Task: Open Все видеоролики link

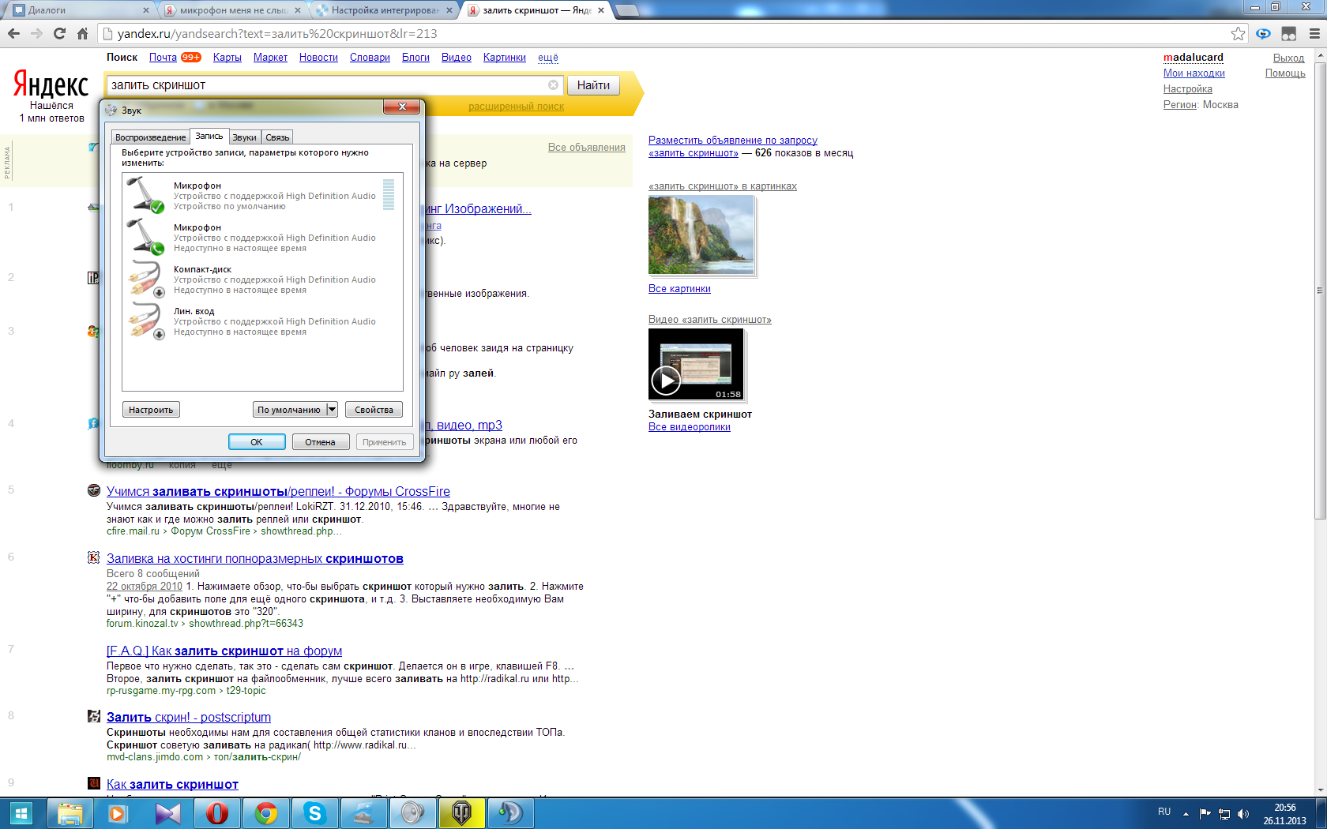Action: 689,427
